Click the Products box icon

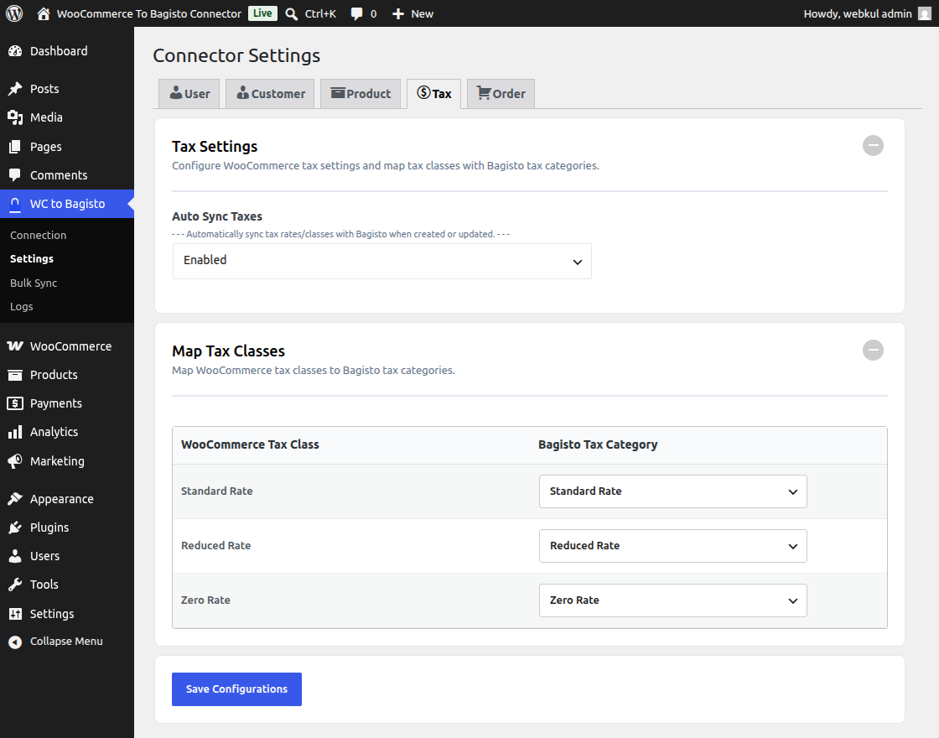tap(15, 375)
